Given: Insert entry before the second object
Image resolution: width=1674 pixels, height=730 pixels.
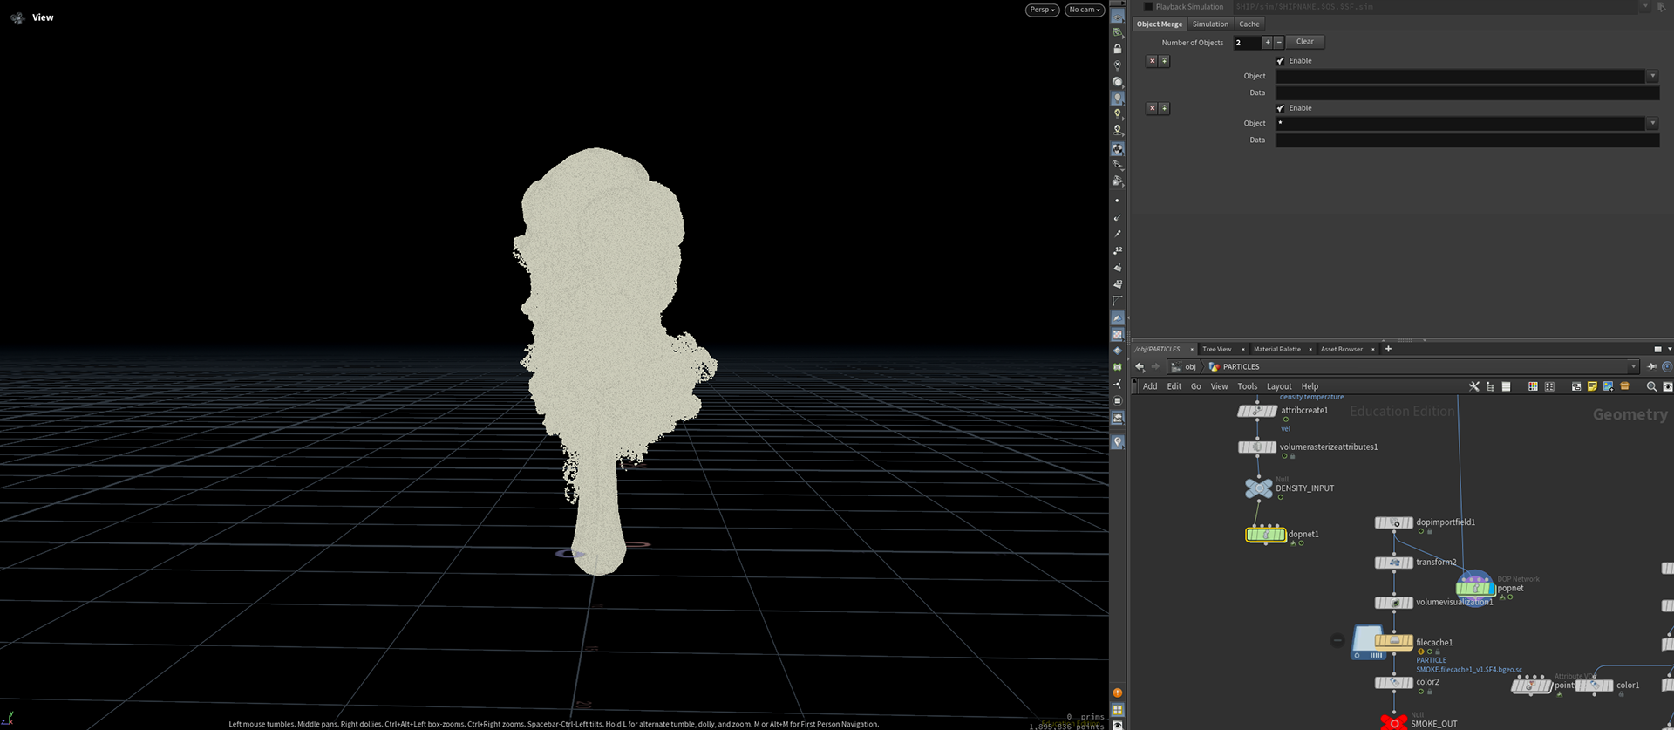Looking at the screenshot, I should point(1164,108).
